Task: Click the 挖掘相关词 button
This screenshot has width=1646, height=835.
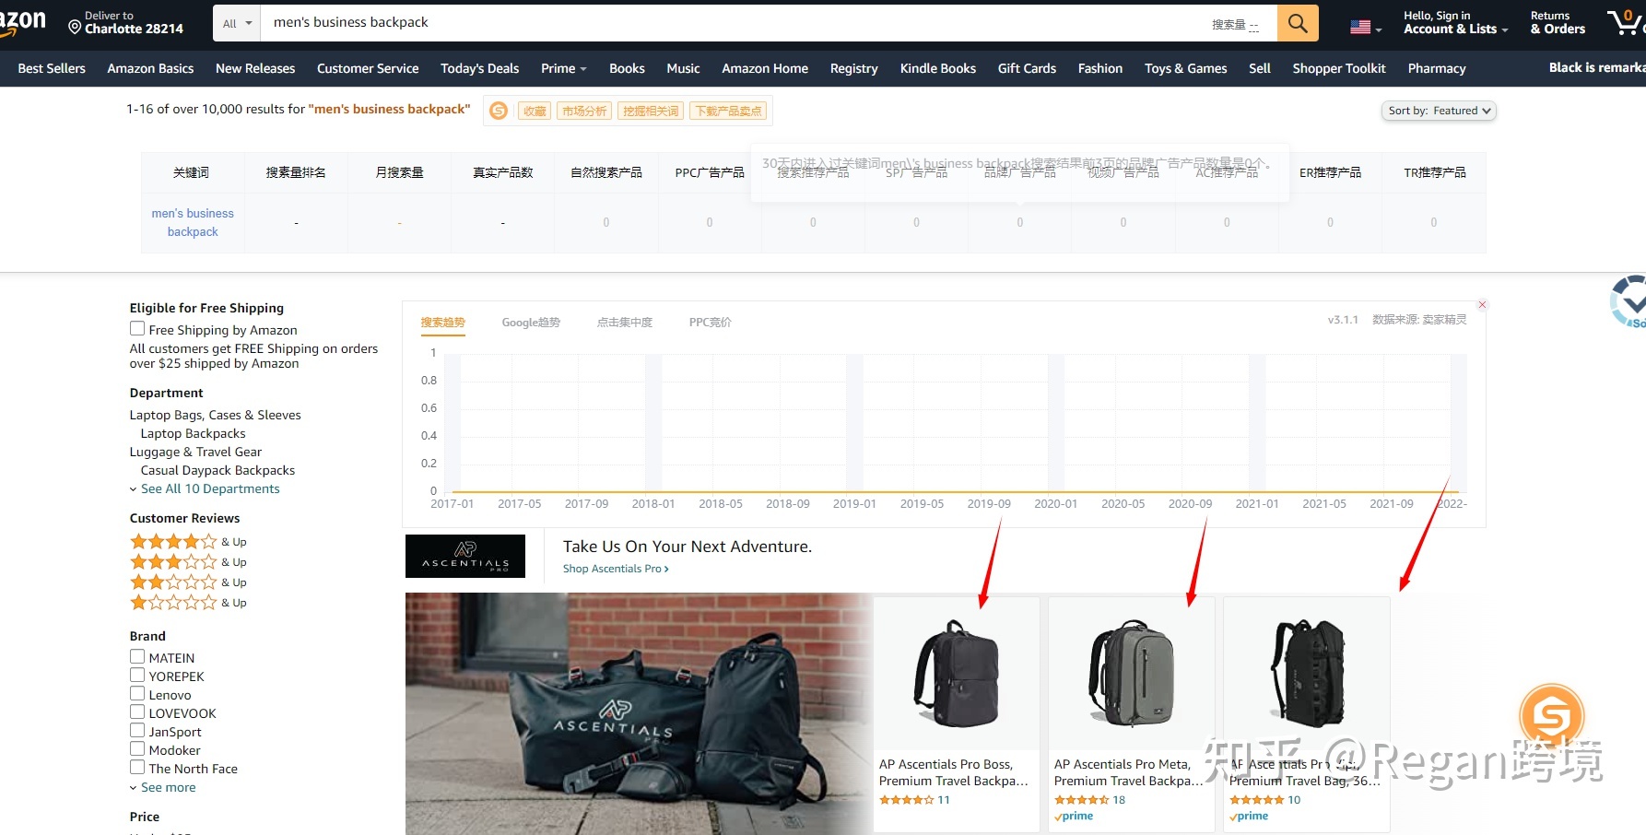Action: (651, 111)
